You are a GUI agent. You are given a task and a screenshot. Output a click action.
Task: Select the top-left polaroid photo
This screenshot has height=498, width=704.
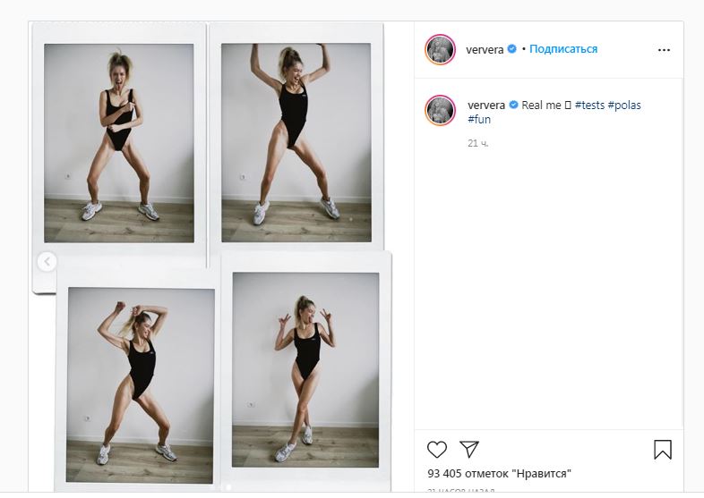pos(119,143)
